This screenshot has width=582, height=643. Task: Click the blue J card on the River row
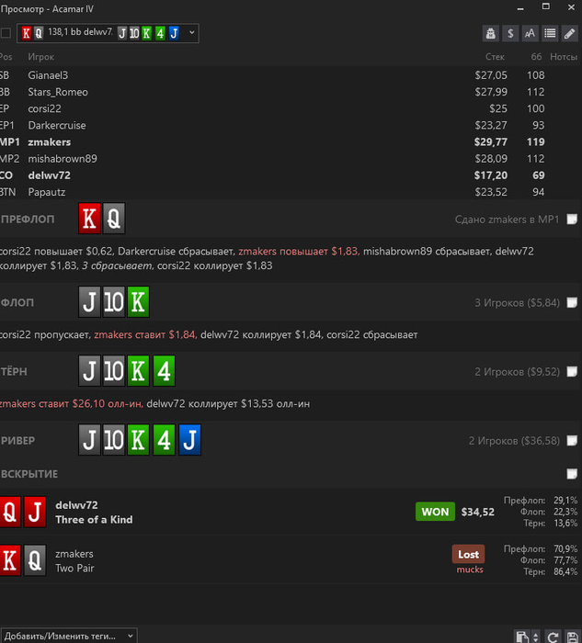click(189, 440)
